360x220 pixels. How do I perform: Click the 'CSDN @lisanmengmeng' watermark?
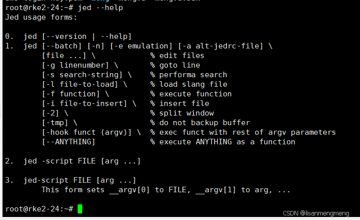click(x=316, y=213)
